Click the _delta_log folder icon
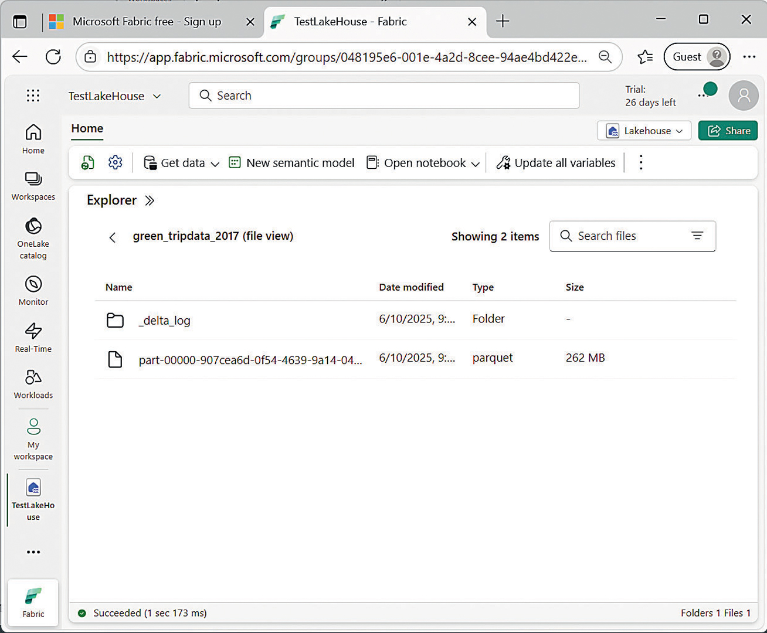This screenshot has height=633, width=767. coord(115,320)
